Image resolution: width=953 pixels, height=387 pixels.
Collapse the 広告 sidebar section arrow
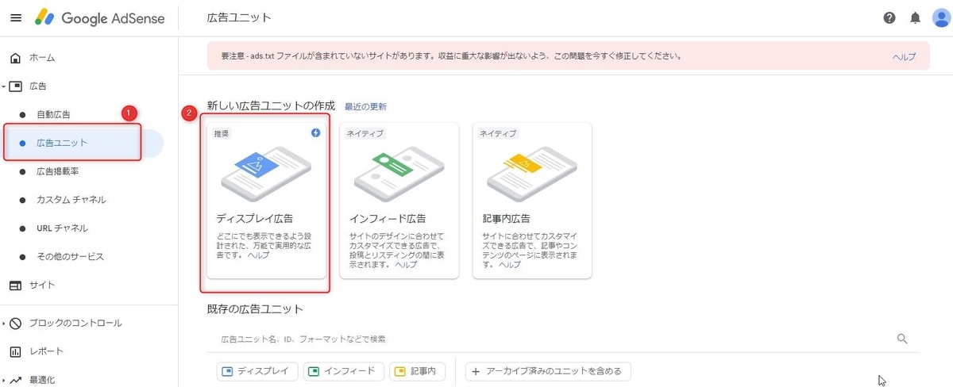click(x=3, y=86)
